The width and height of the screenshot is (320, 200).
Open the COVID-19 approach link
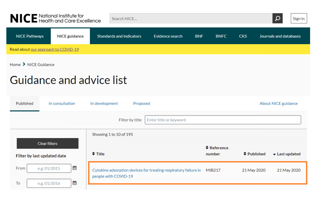point(55,49)
